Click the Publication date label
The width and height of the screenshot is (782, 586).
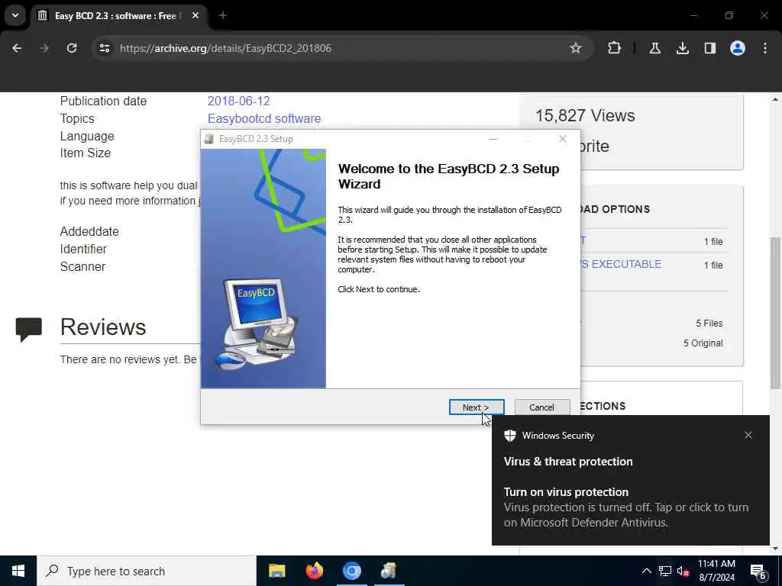pos(103,101)
